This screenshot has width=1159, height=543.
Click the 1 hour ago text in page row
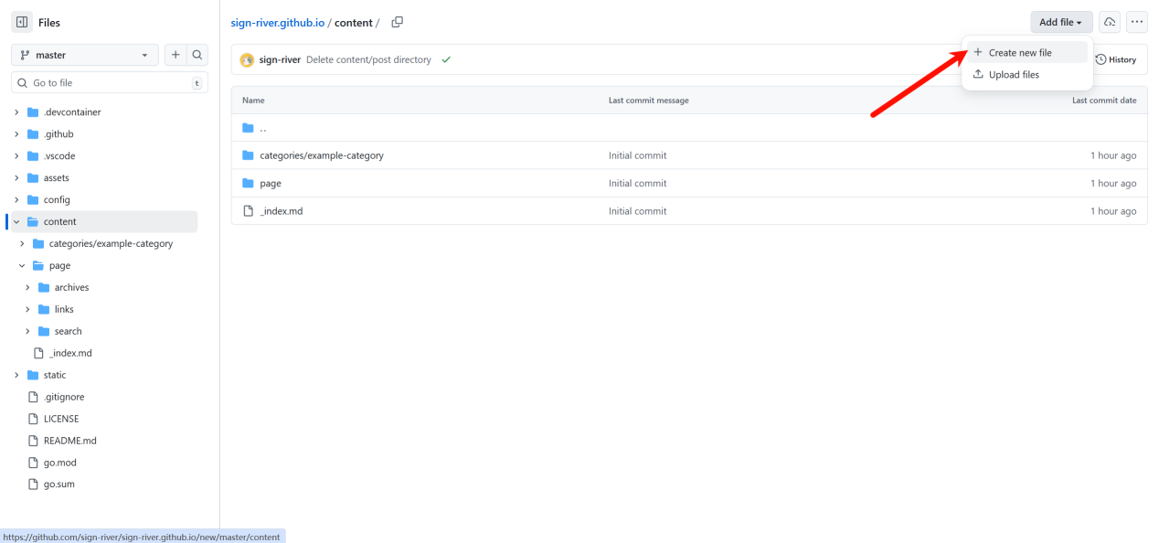(x=1113, y=184)
